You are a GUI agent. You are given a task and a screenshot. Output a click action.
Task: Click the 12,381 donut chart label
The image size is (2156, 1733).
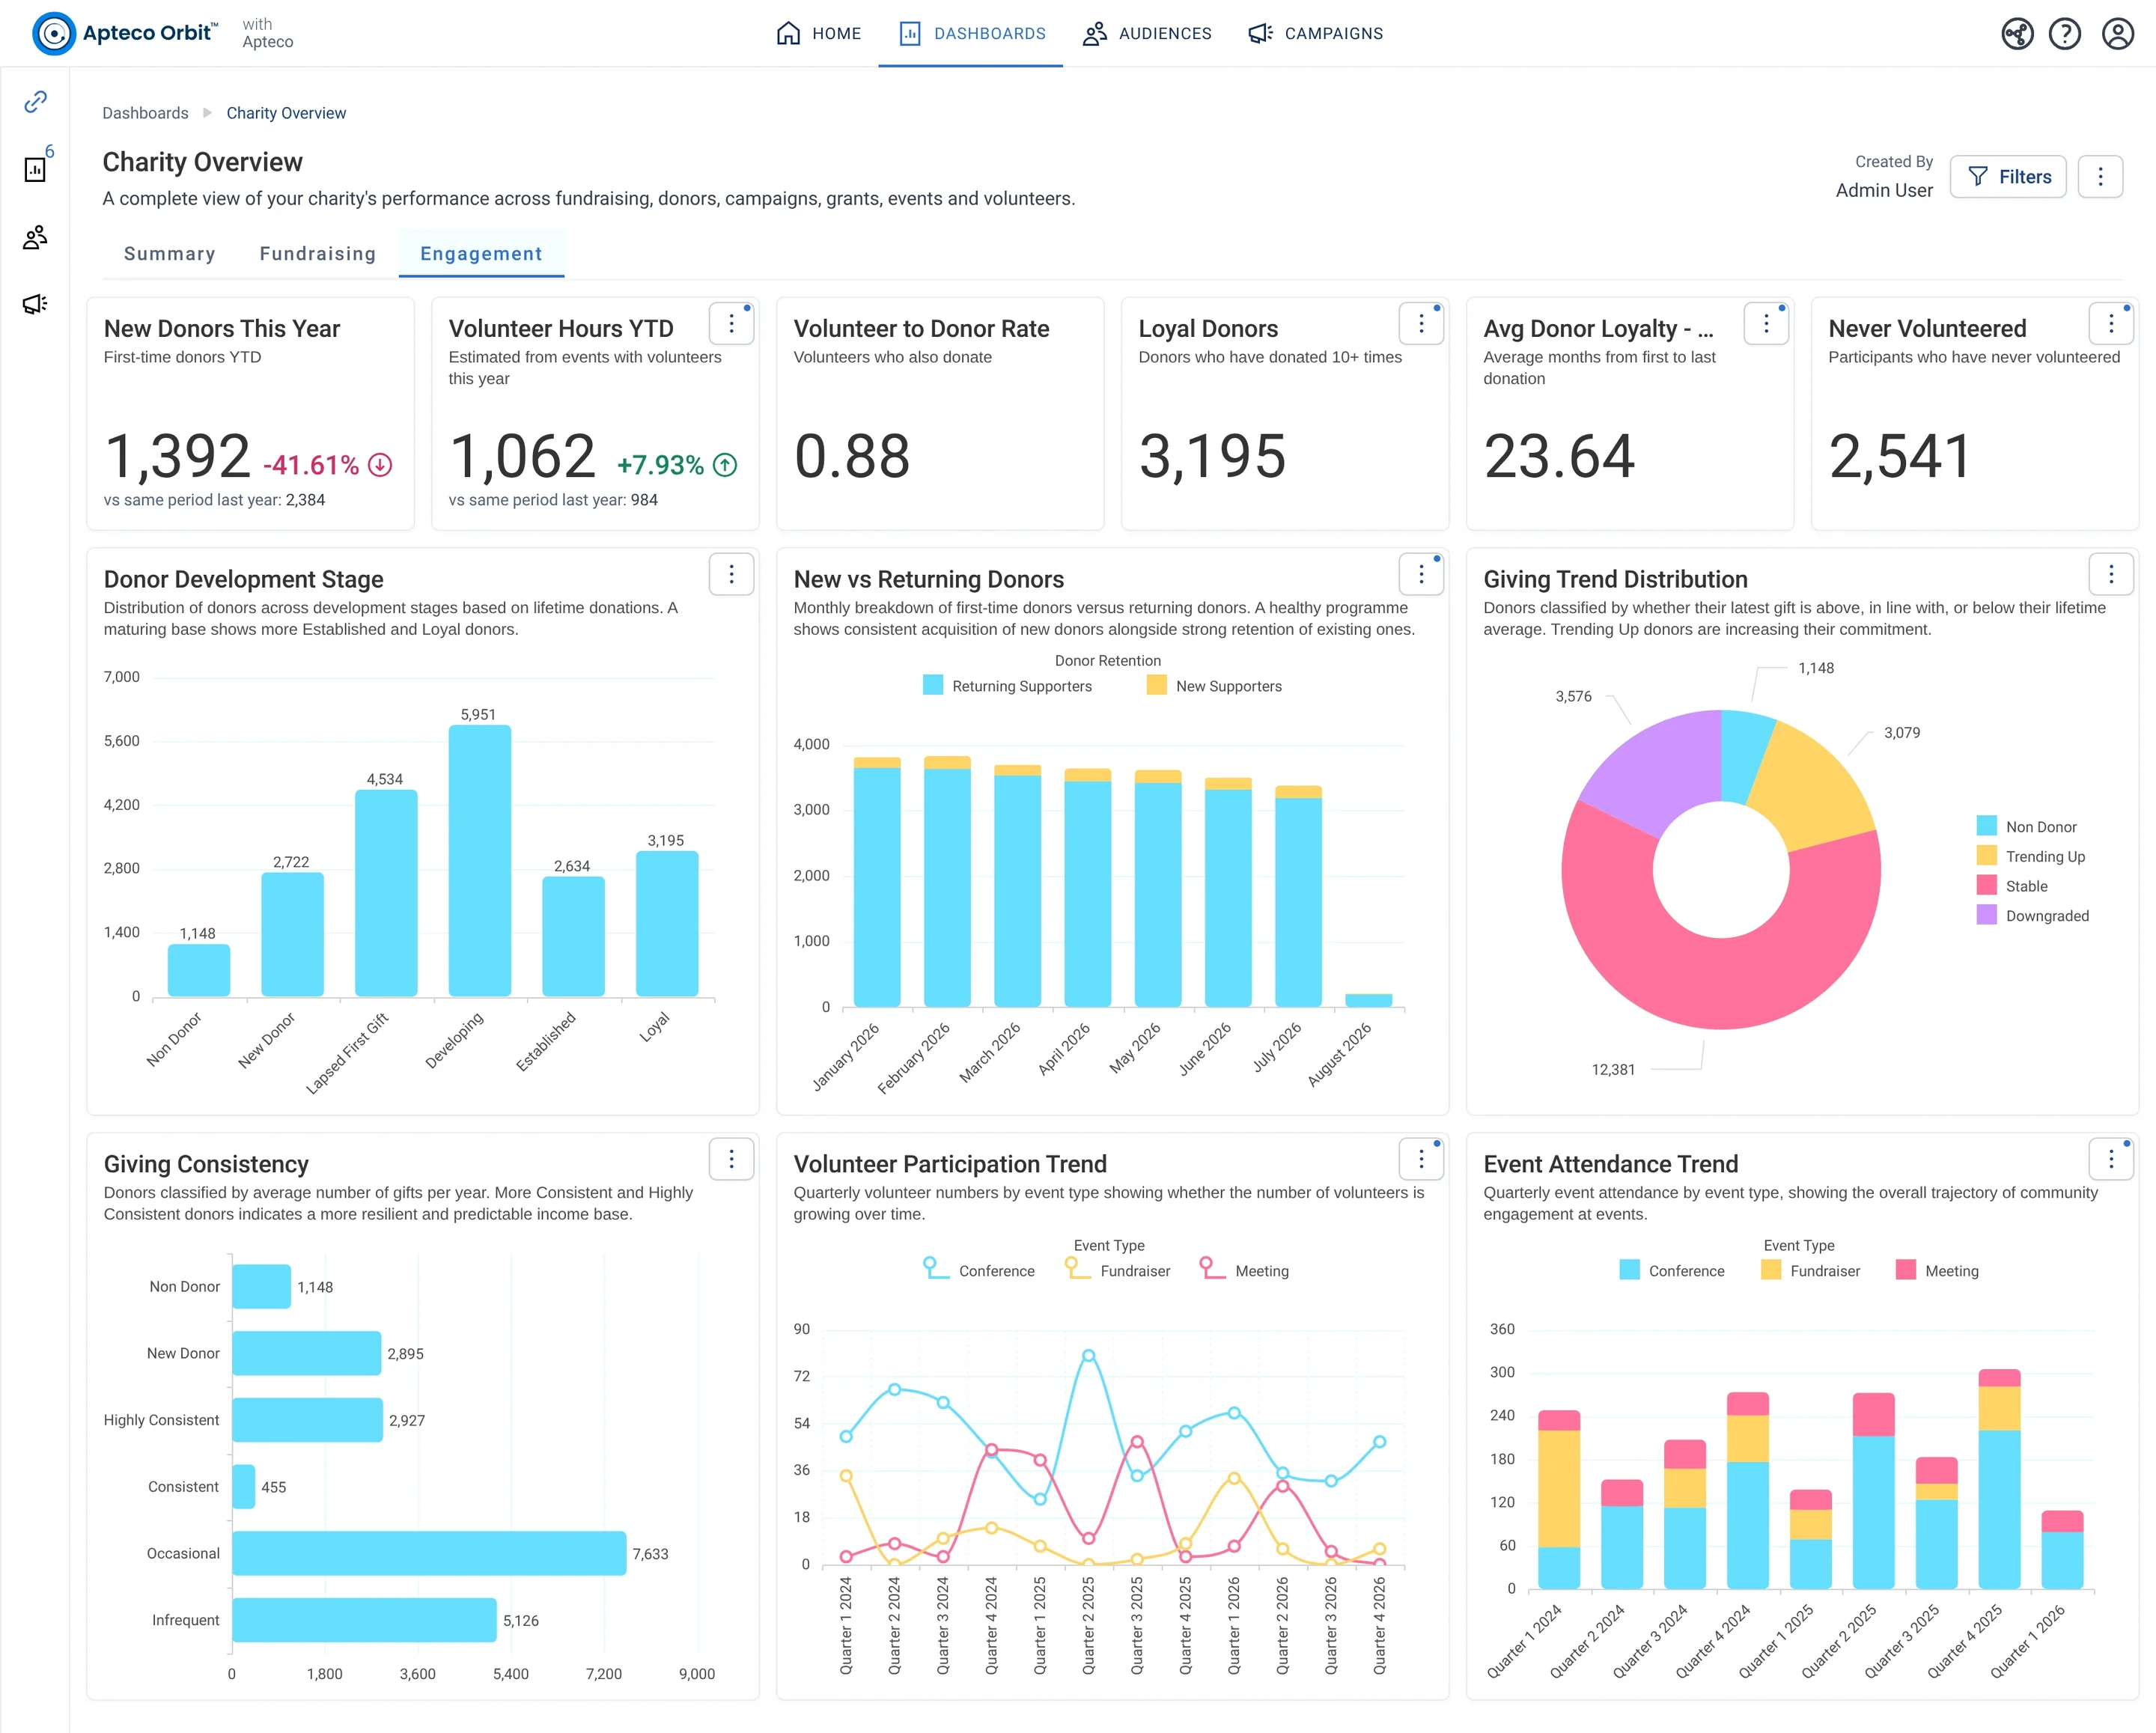coord(1613,1069)
